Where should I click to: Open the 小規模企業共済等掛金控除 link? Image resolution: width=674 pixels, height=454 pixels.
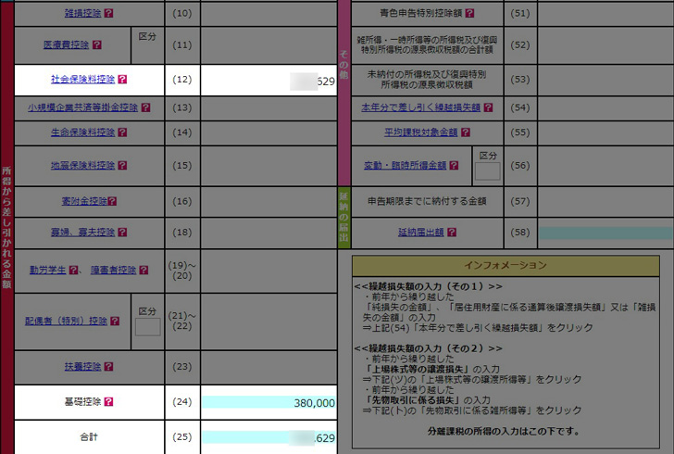[83, 107]
